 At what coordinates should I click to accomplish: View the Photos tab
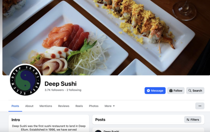(x=94, y=106)
